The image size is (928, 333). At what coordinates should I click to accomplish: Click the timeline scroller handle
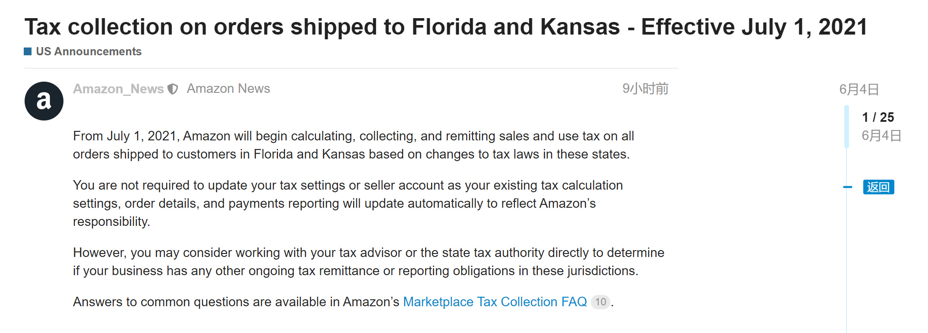coord(846,126)
